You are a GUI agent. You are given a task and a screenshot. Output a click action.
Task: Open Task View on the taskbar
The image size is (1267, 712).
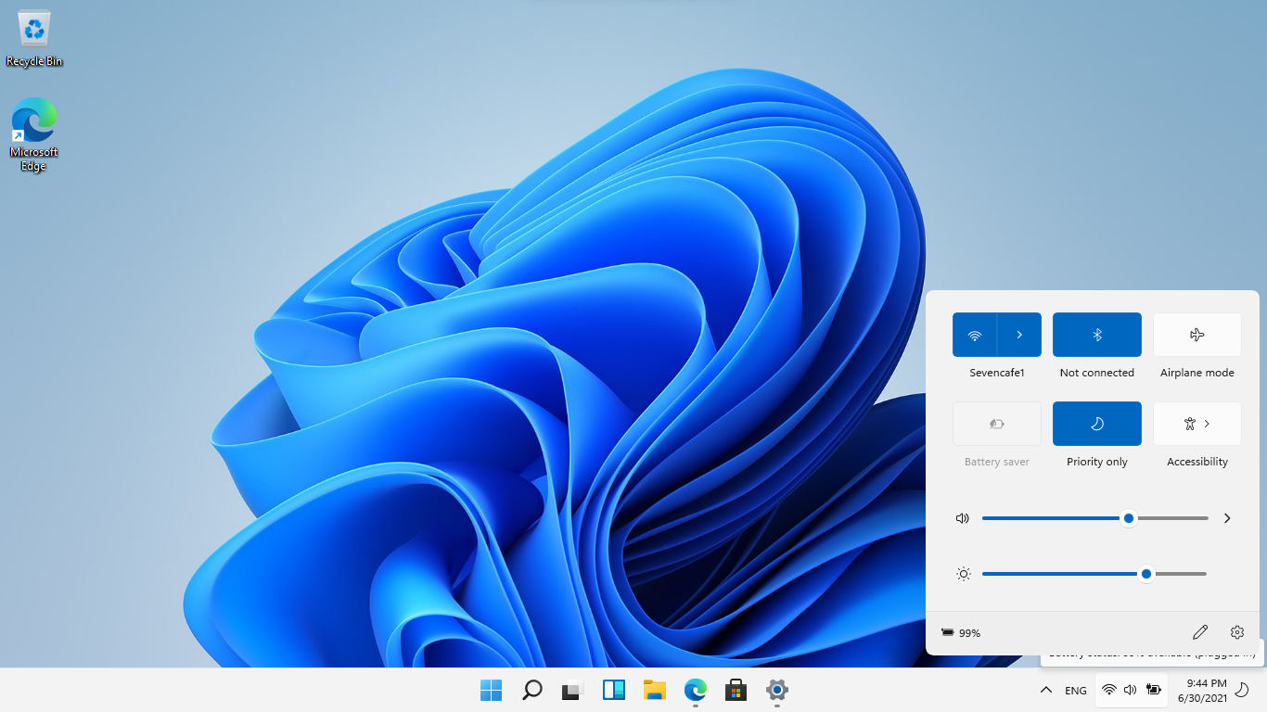point(572,690)
